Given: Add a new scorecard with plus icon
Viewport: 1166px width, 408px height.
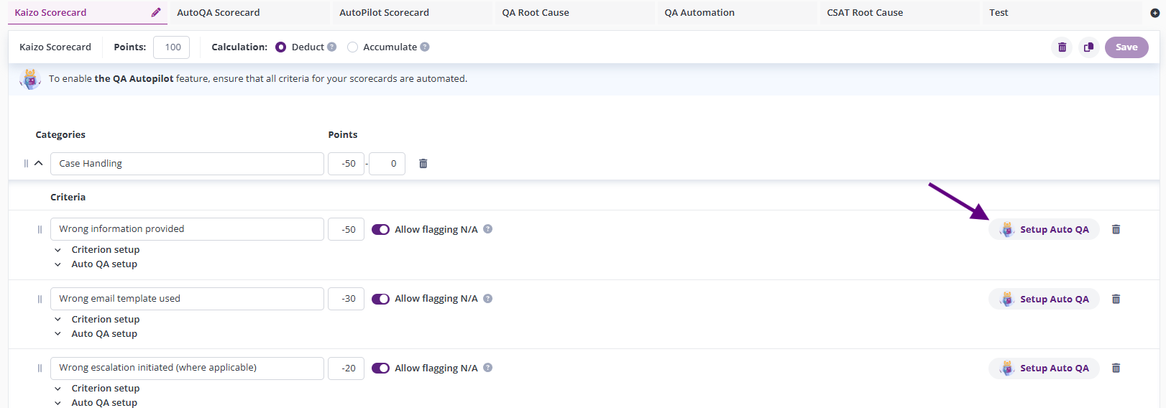Looking at the screenshot, I should tap(1155, 13).
